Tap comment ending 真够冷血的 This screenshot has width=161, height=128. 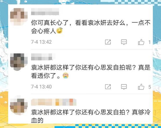pos(91,116)
